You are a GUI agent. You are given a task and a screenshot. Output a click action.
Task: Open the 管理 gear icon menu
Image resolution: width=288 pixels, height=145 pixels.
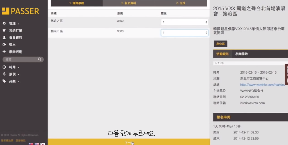[x=4, y=23]
